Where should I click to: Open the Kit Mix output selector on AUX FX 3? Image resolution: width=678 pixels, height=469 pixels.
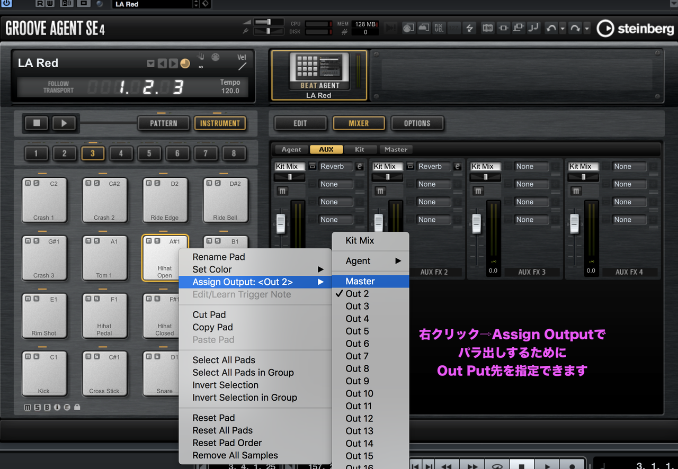coord(485,166)
